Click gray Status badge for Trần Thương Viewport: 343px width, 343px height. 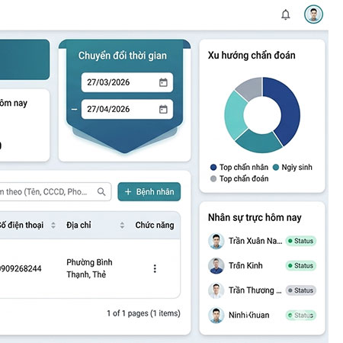(301, 290)
